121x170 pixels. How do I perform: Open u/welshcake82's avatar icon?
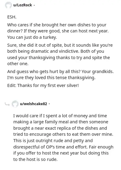pyautogui.click(x=15, y=104)
